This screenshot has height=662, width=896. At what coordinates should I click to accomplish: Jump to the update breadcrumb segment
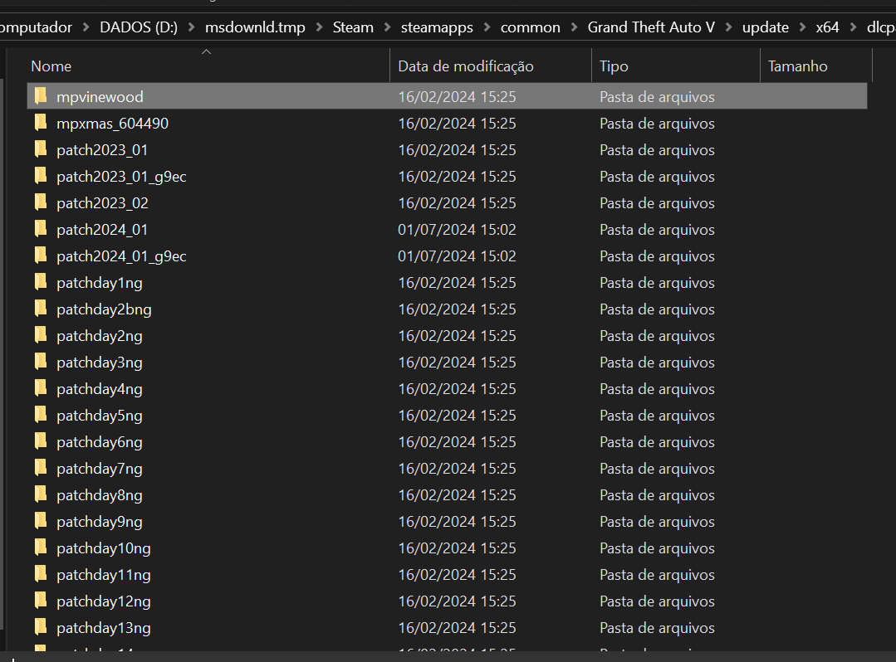pos(765,27)
